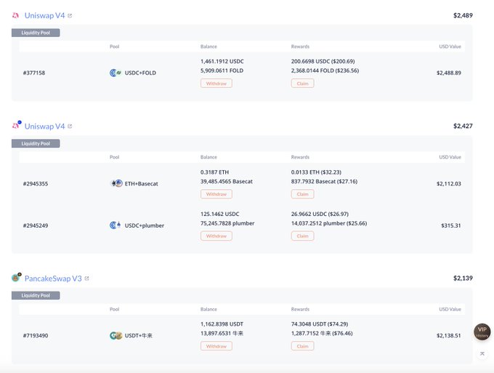
Task: Claim rewards for the USDT+牛来 pool
Action: click(302, 346)
